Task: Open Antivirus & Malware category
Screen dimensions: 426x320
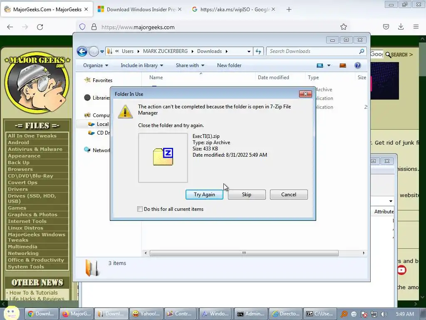Action: coord(35,149)
